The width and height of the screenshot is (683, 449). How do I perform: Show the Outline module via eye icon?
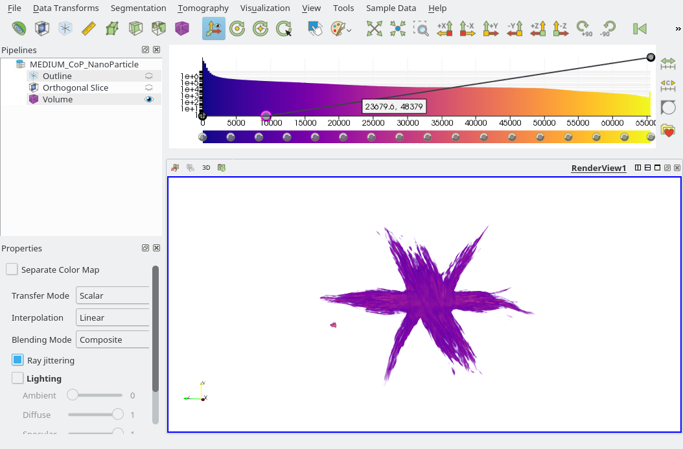[149, 76]
